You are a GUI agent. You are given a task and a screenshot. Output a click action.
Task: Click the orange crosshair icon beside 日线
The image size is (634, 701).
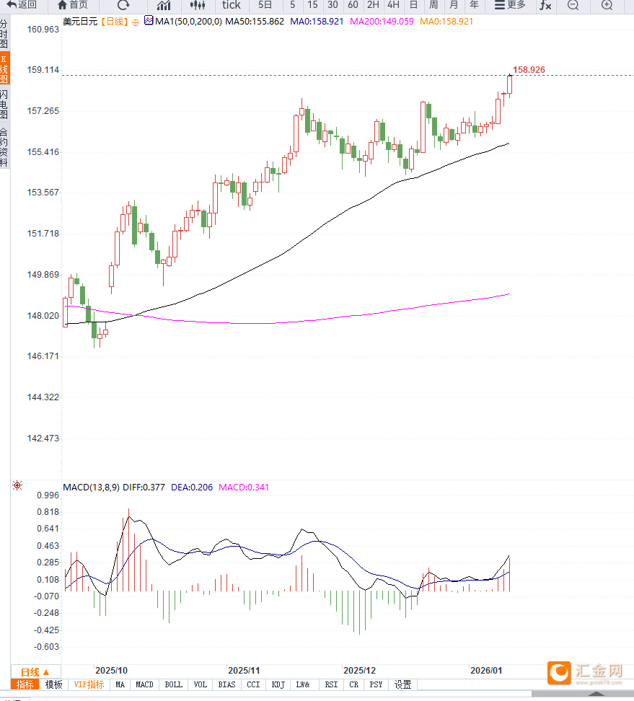click(x=136, y=22)
